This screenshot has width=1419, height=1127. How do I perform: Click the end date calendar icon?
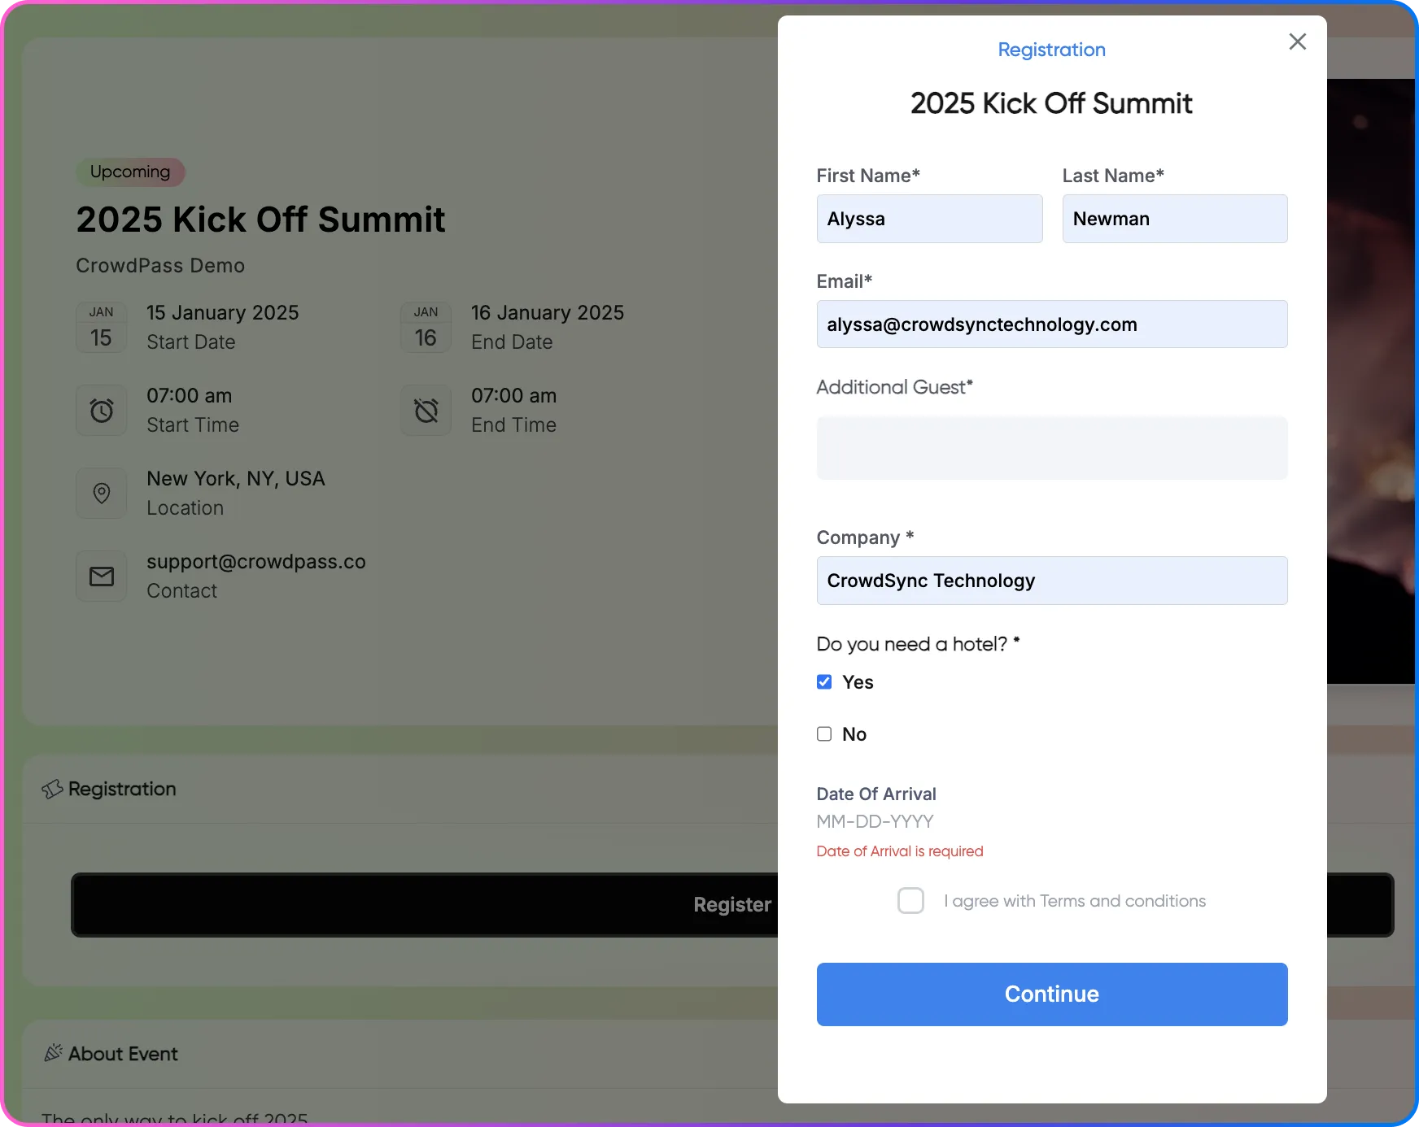point(426,328)
